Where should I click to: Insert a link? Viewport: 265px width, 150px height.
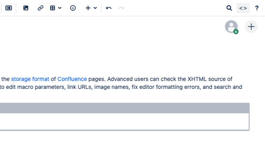pos(41,8)
